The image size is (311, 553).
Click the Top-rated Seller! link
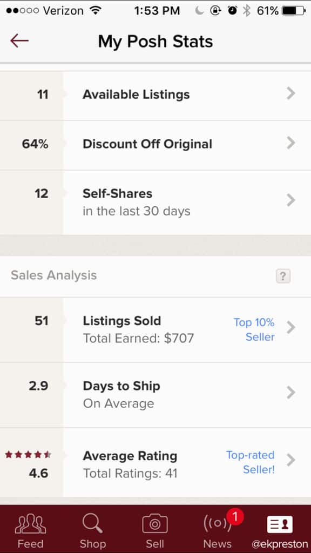click(251, 462)
